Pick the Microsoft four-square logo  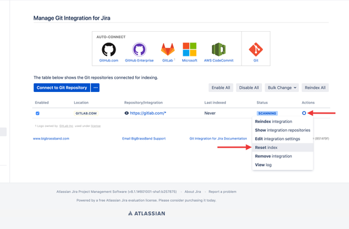(190, 49)
